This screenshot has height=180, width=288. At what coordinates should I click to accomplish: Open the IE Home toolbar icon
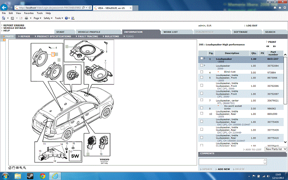coord(4,18)
